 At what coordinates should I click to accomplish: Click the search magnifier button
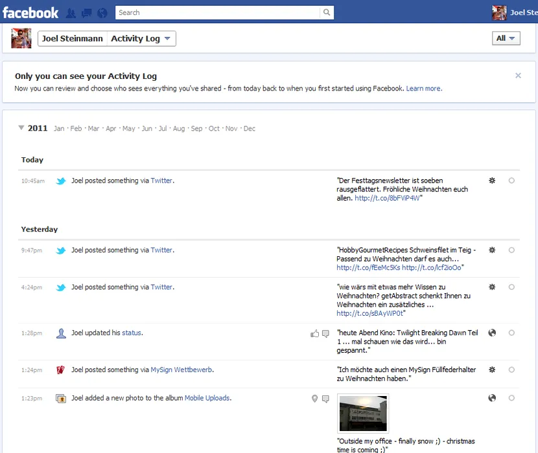point(327,12)
